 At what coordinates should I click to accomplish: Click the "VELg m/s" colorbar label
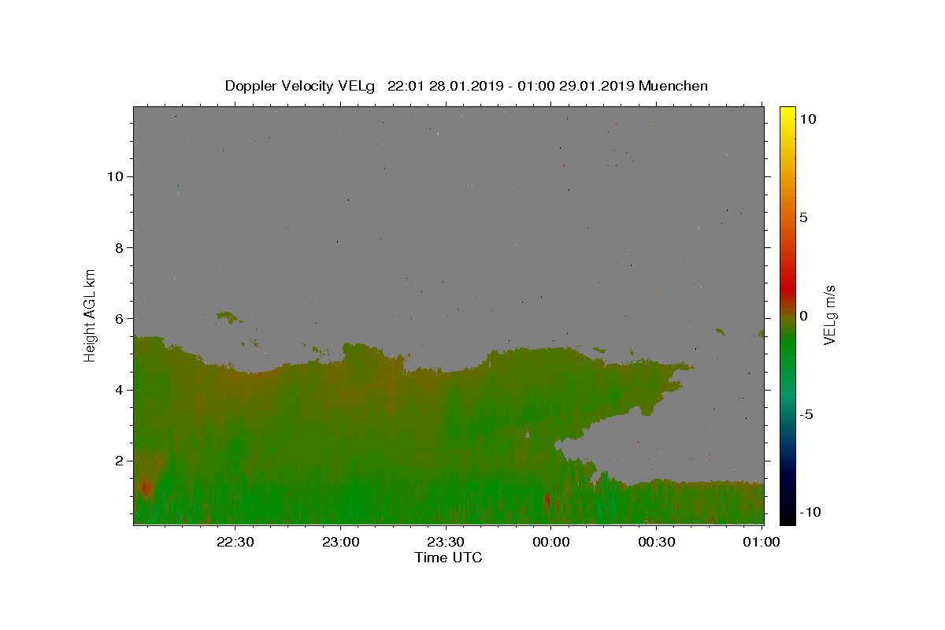tap(830, 315)
